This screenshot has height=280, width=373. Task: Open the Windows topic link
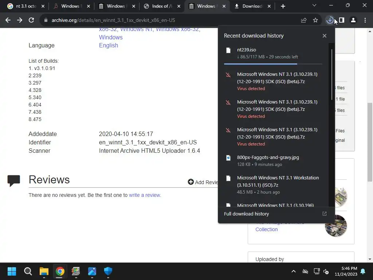click(111, 37)
